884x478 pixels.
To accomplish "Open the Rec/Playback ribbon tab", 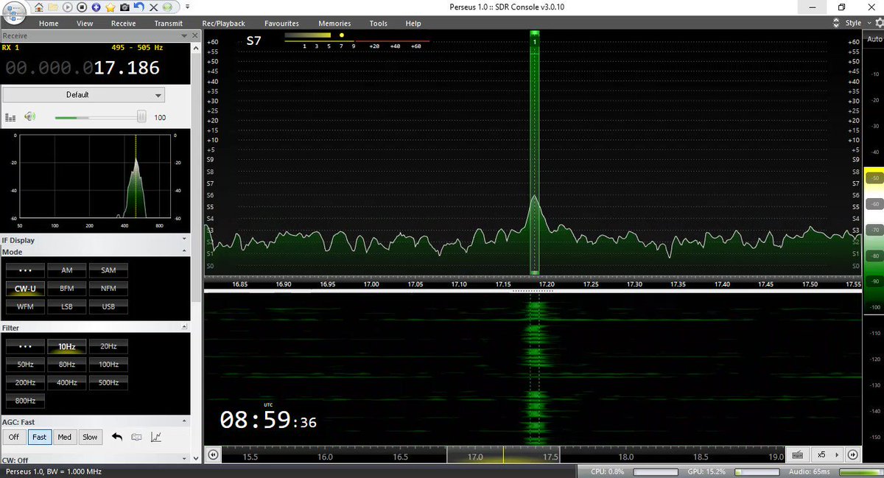I will click(224, 24).
